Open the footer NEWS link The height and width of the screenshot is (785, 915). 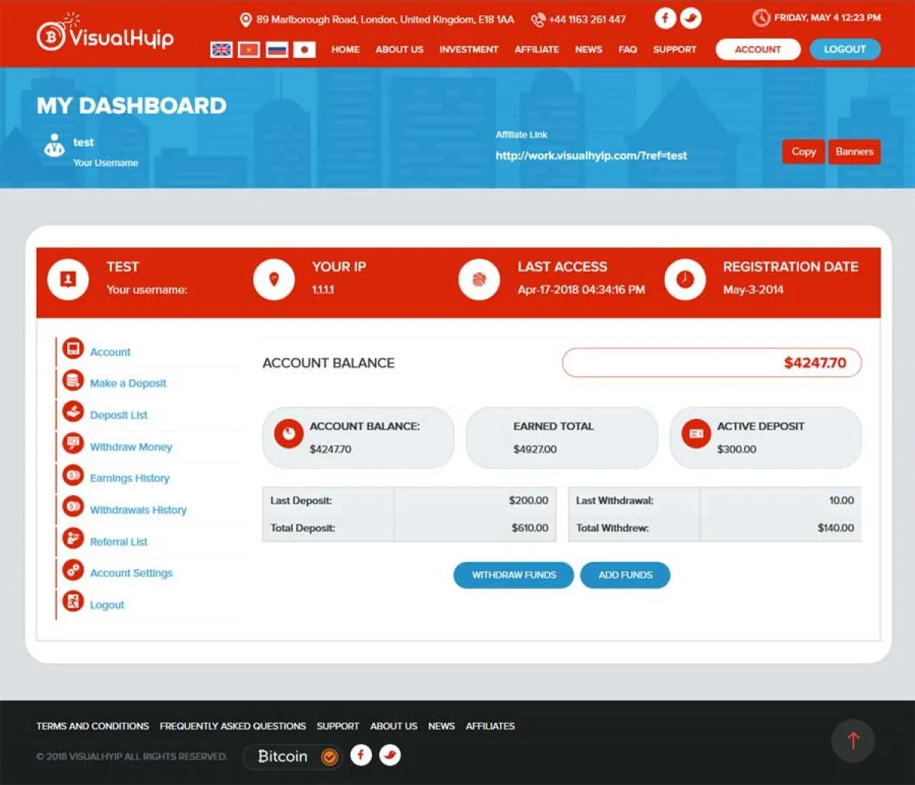tap(441, 726)
